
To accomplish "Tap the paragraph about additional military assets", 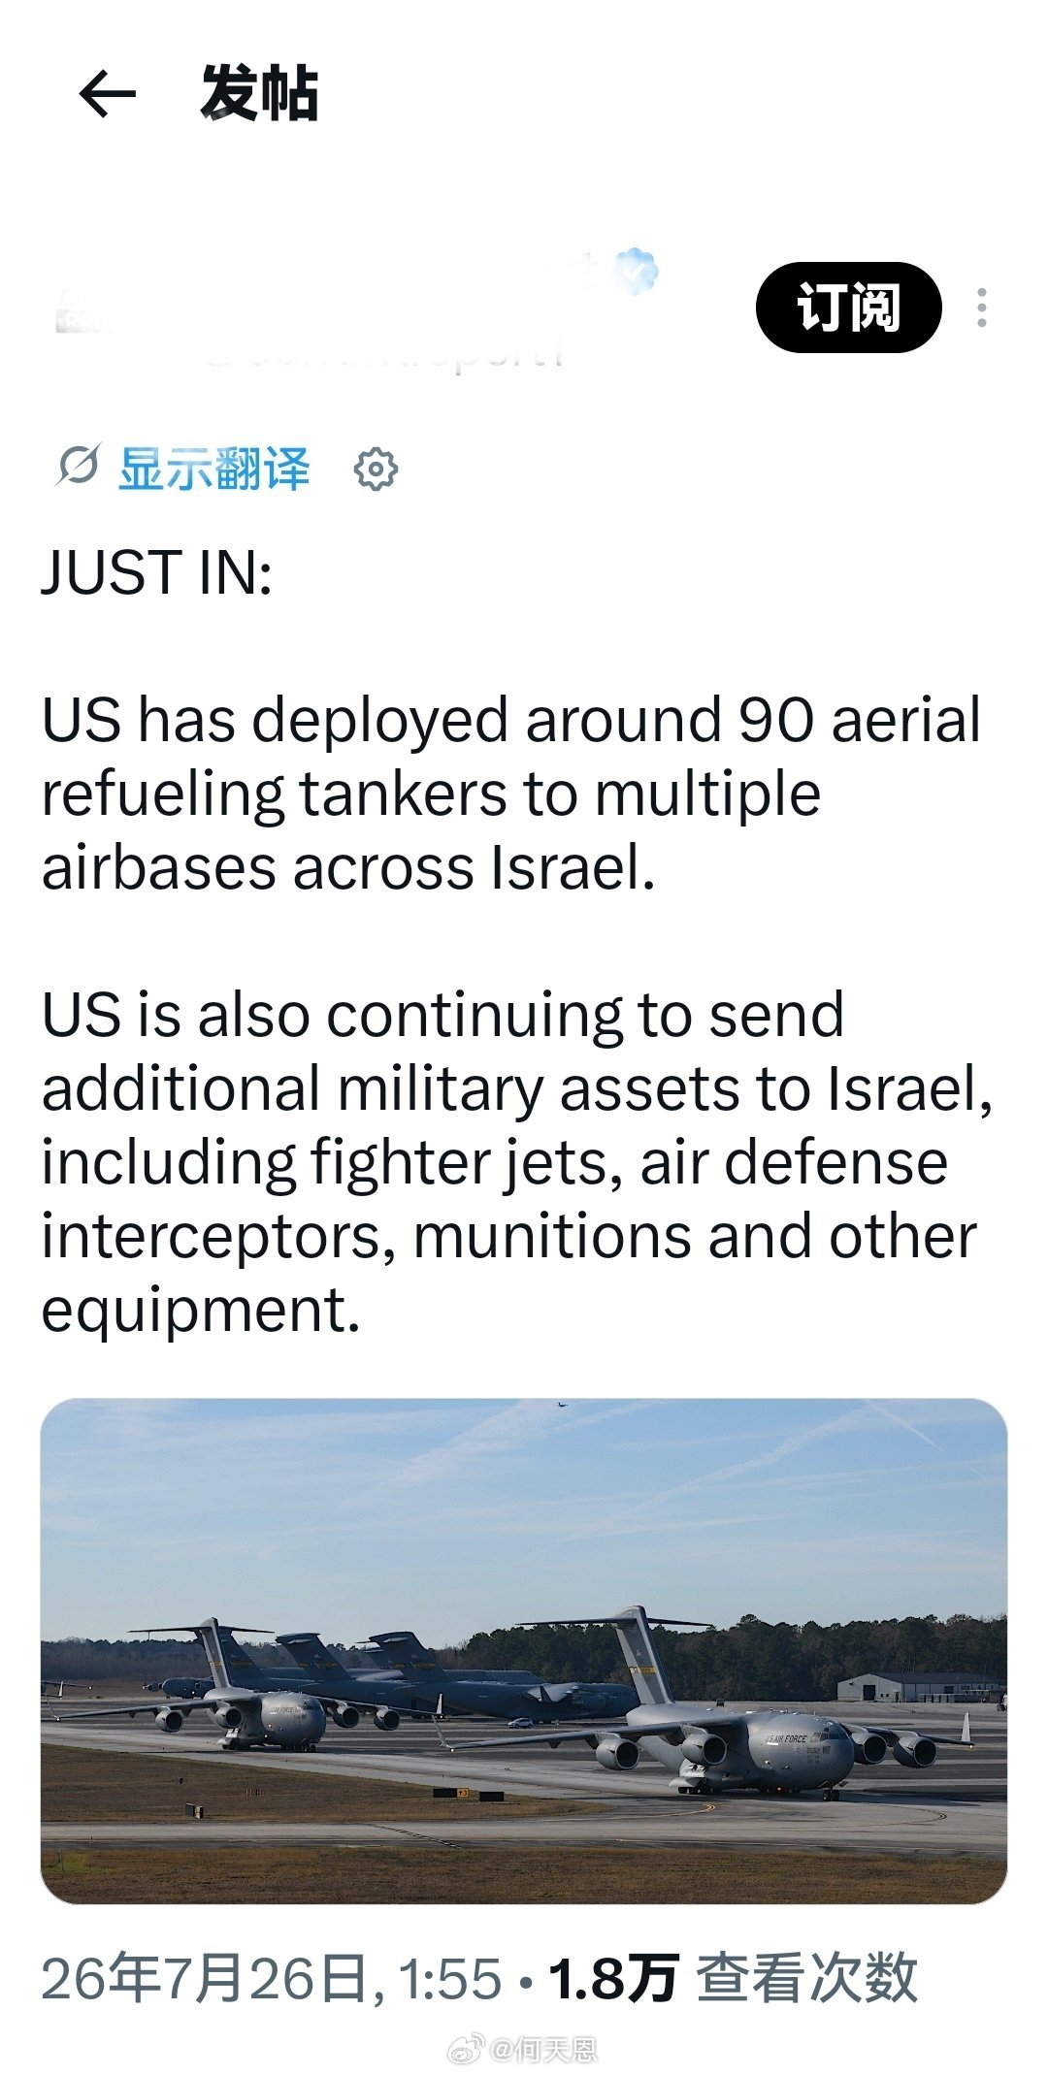I will tap(517, 1162).
